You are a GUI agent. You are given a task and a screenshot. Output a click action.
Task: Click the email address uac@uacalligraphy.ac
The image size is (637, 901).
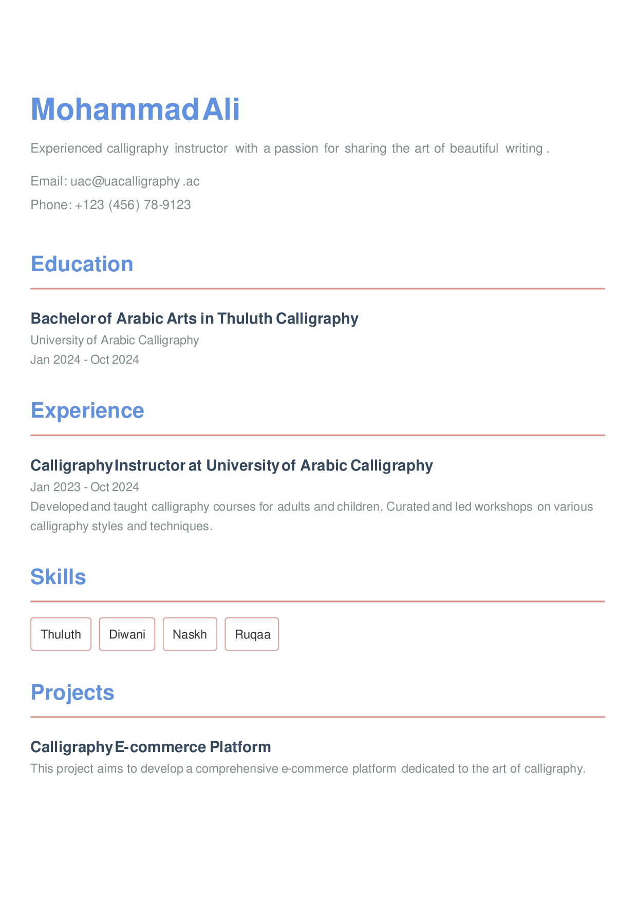(135, 181)
